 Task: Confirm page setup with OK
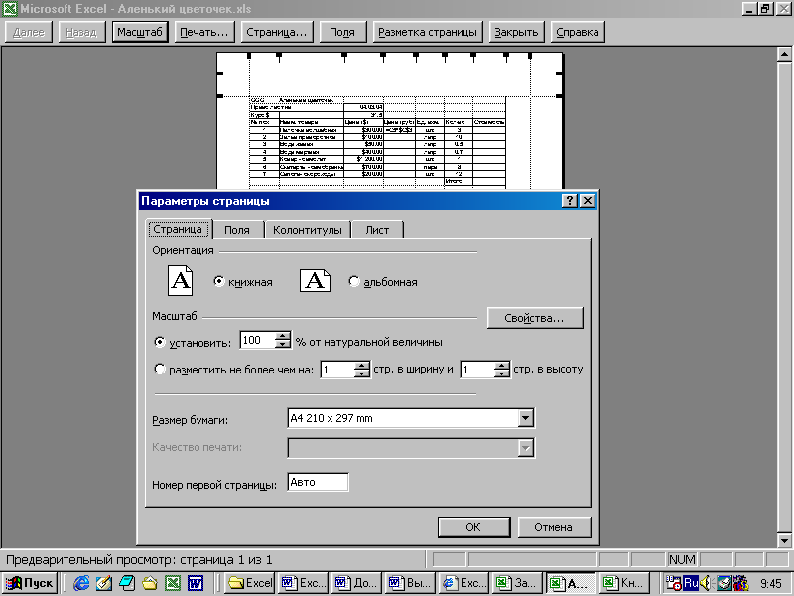pos(473,527)
